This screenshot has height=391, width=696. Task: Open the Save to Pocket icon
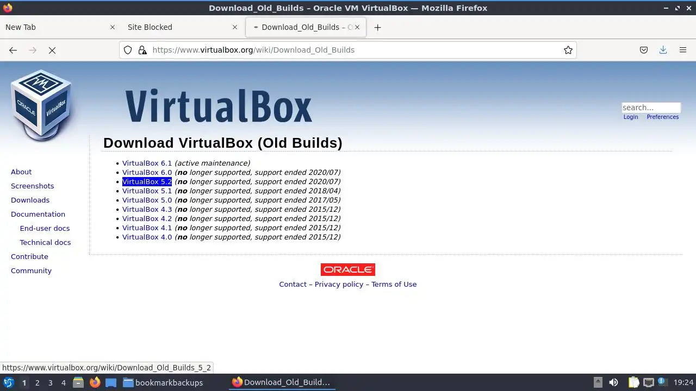[644, 50]
